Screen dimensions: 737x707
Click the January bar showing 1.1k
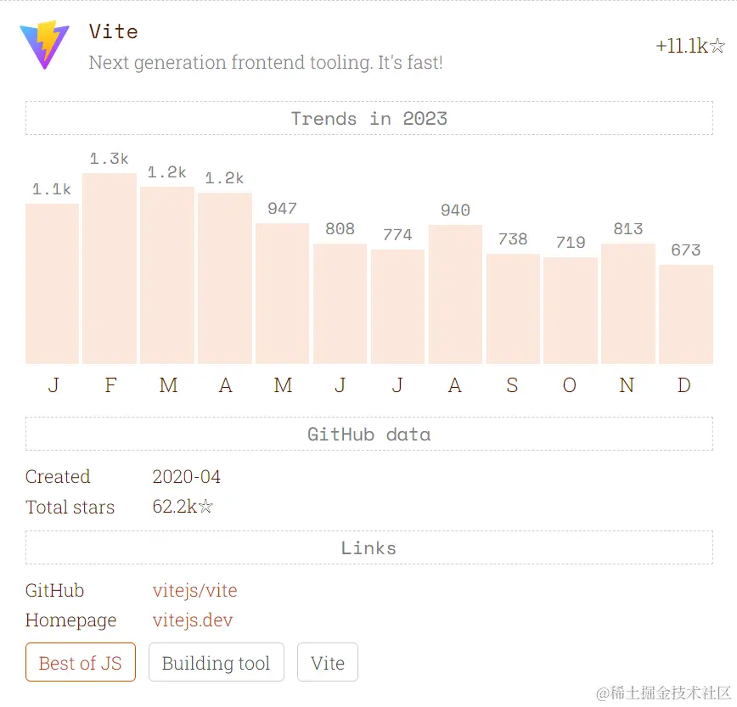point(52,283)
